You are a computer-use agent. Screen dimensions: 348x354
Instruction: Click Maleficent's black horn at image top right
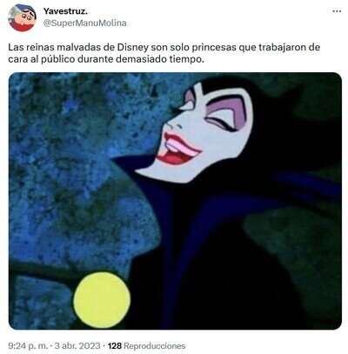(290, 96)
